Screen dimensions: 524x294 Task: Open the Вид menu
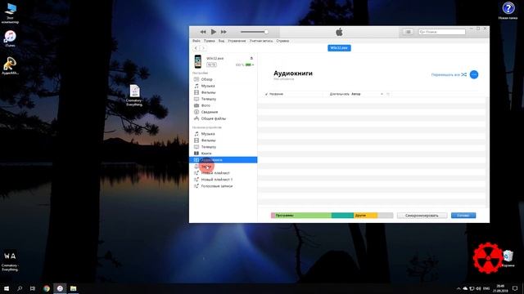(x=221, y=41)
